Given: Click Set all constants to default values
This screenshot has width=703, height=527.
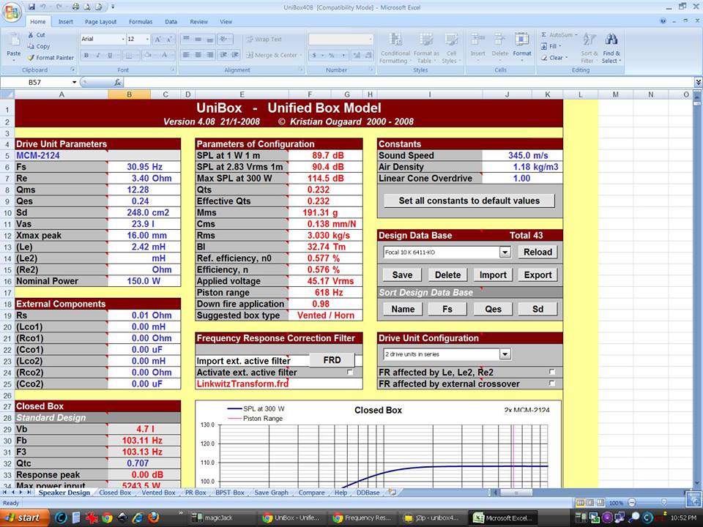Looking at the screenshot, I should coord(469,201).
